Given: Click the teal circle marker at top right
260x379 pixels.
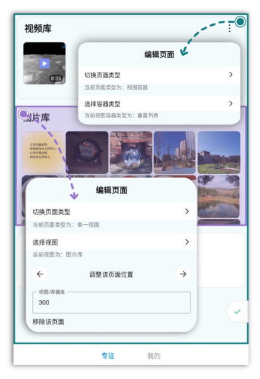Looking at the screenshot, I should coord(240,21).
